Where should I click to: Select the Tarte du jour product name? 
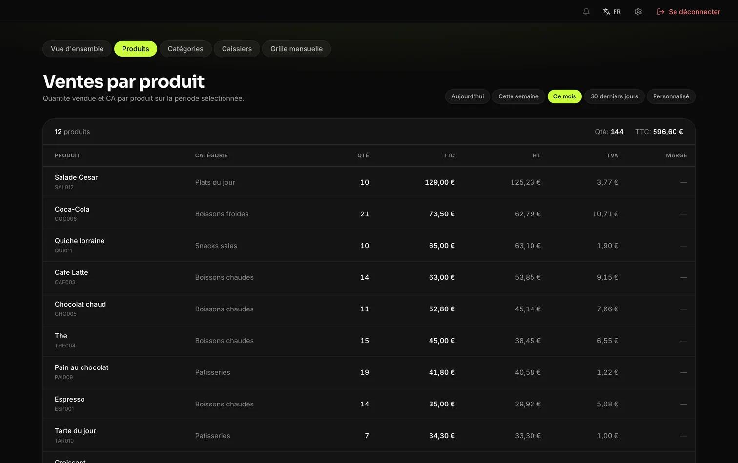click(75, 431)
